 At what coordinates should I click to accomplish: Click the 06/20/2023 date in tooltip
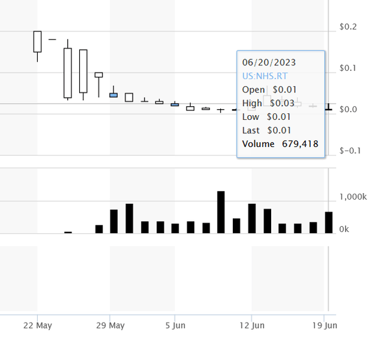pos(269,62)
